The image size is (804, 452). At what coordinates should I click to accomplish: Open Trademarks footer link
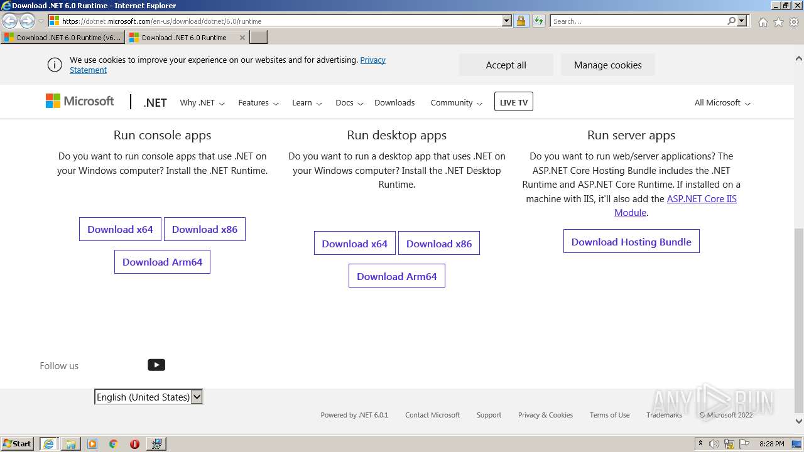point(664,415)
